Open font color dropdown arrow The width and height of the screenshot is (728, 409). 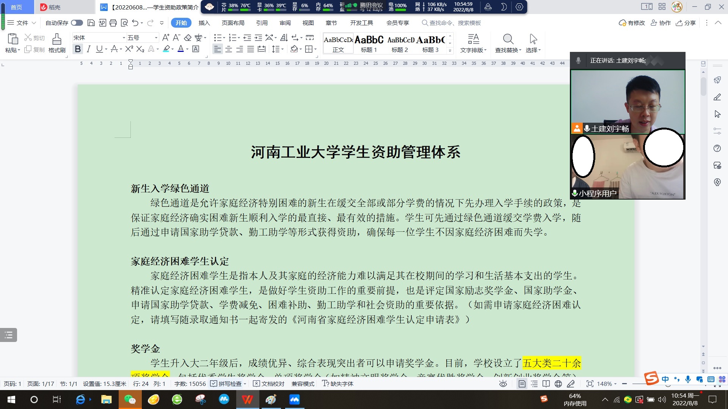tap(187, 49)
